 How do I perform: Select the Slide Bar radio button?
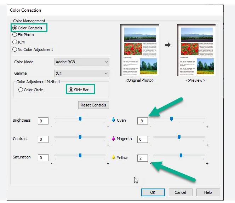coord(71,90)
